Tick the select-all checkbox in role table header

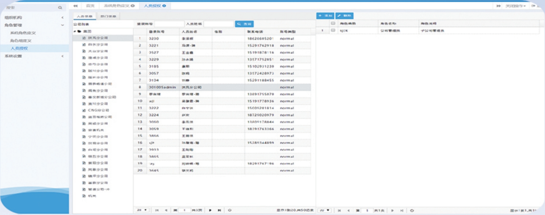[x=333, y=23]
